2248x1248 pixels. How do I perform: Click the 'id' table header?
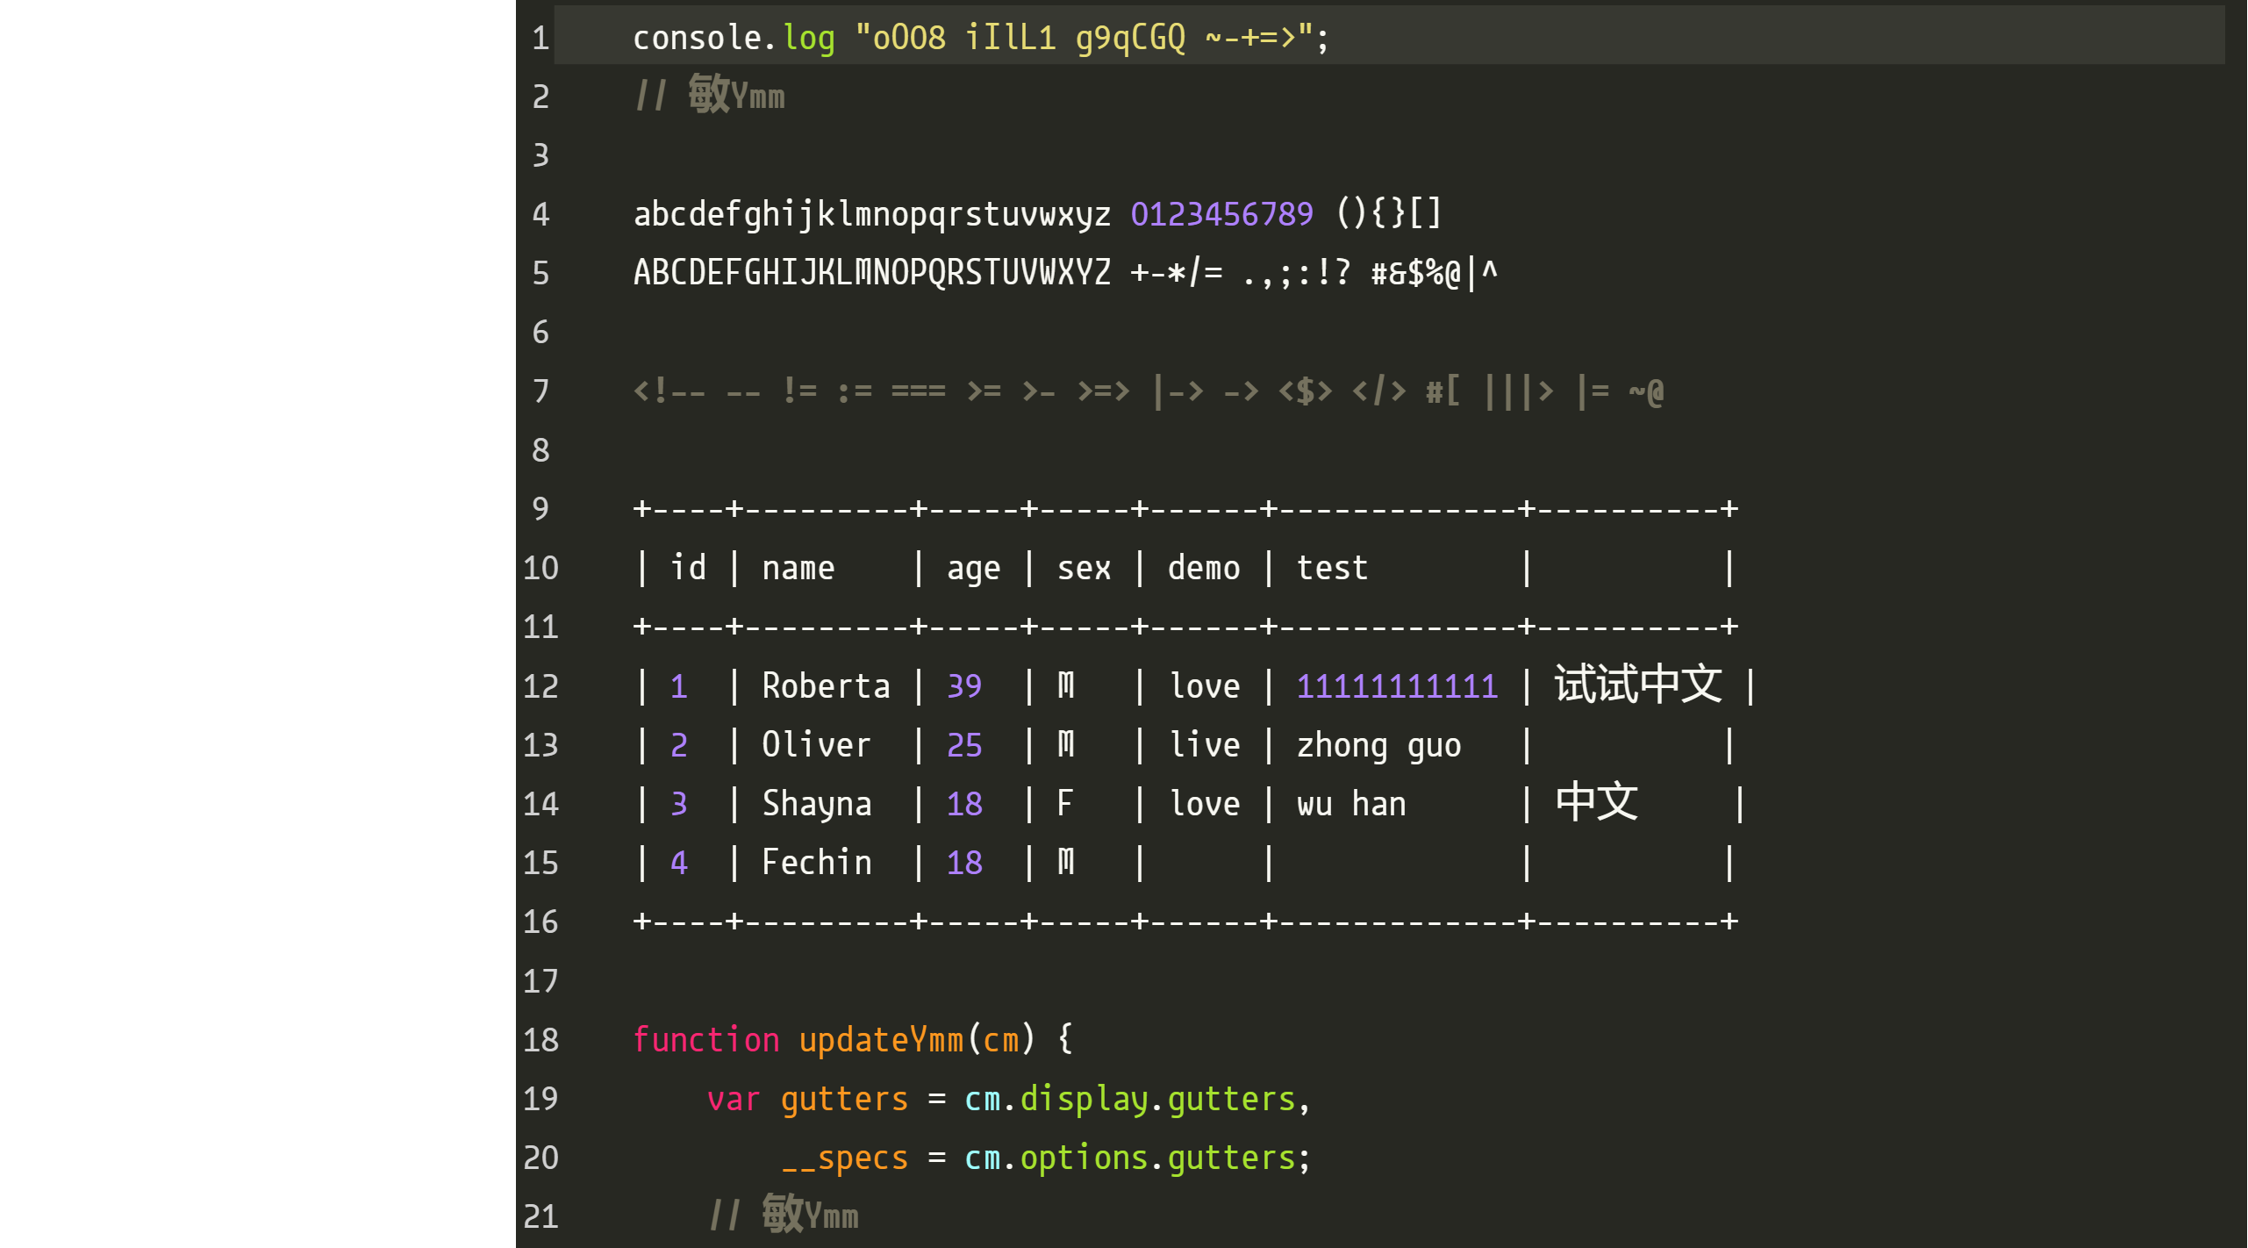coord(688,567)
